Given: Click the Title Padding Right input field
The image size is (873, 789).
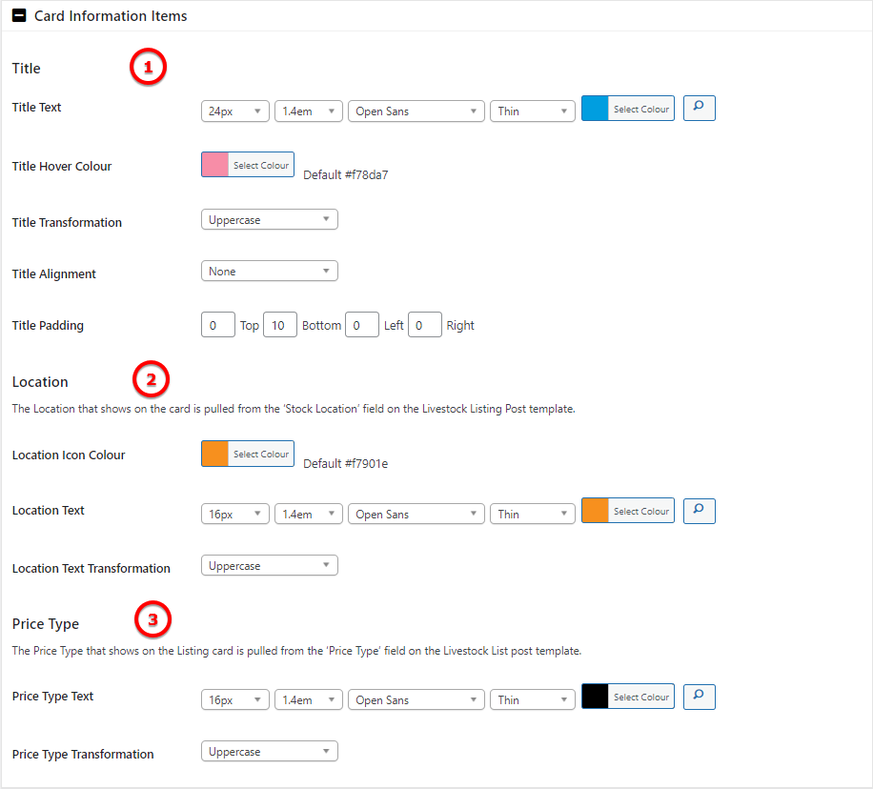Looking at the screenshot, I should tap(425, 325).
